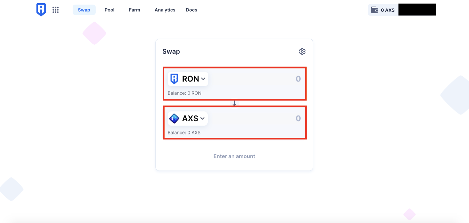Click the wallet icon in header
Screen dimensions: 469x223
(374, 10)
